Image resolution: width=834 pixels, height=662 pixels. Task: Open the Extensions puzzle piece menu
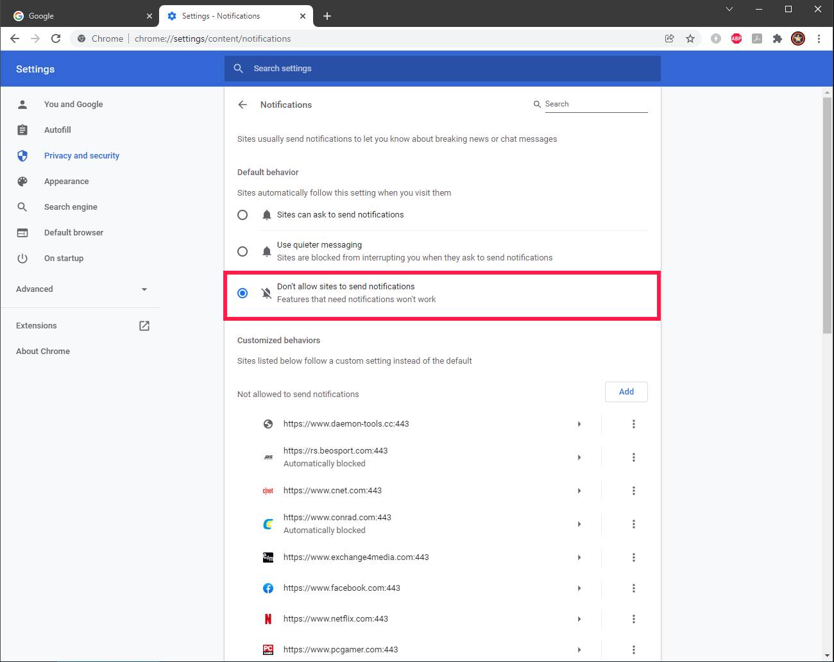(778, 38)
